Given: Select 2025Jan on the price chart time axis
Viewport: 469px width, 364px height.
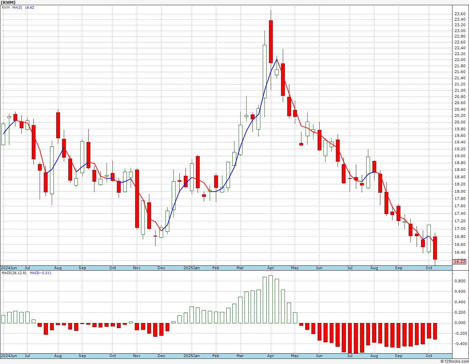Looking at the screenshot, I should 191,268.
